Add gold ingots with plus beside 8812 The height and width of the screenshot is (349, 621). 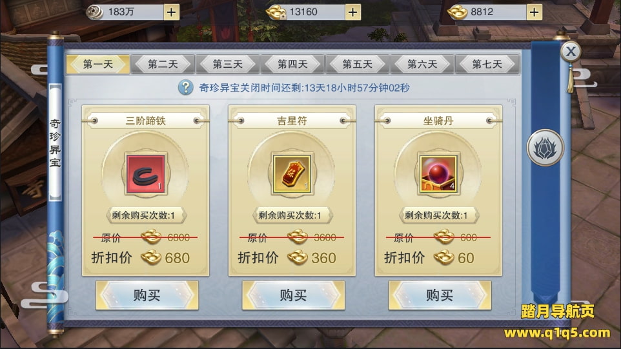pyautogui.click(x=534, y=12)
